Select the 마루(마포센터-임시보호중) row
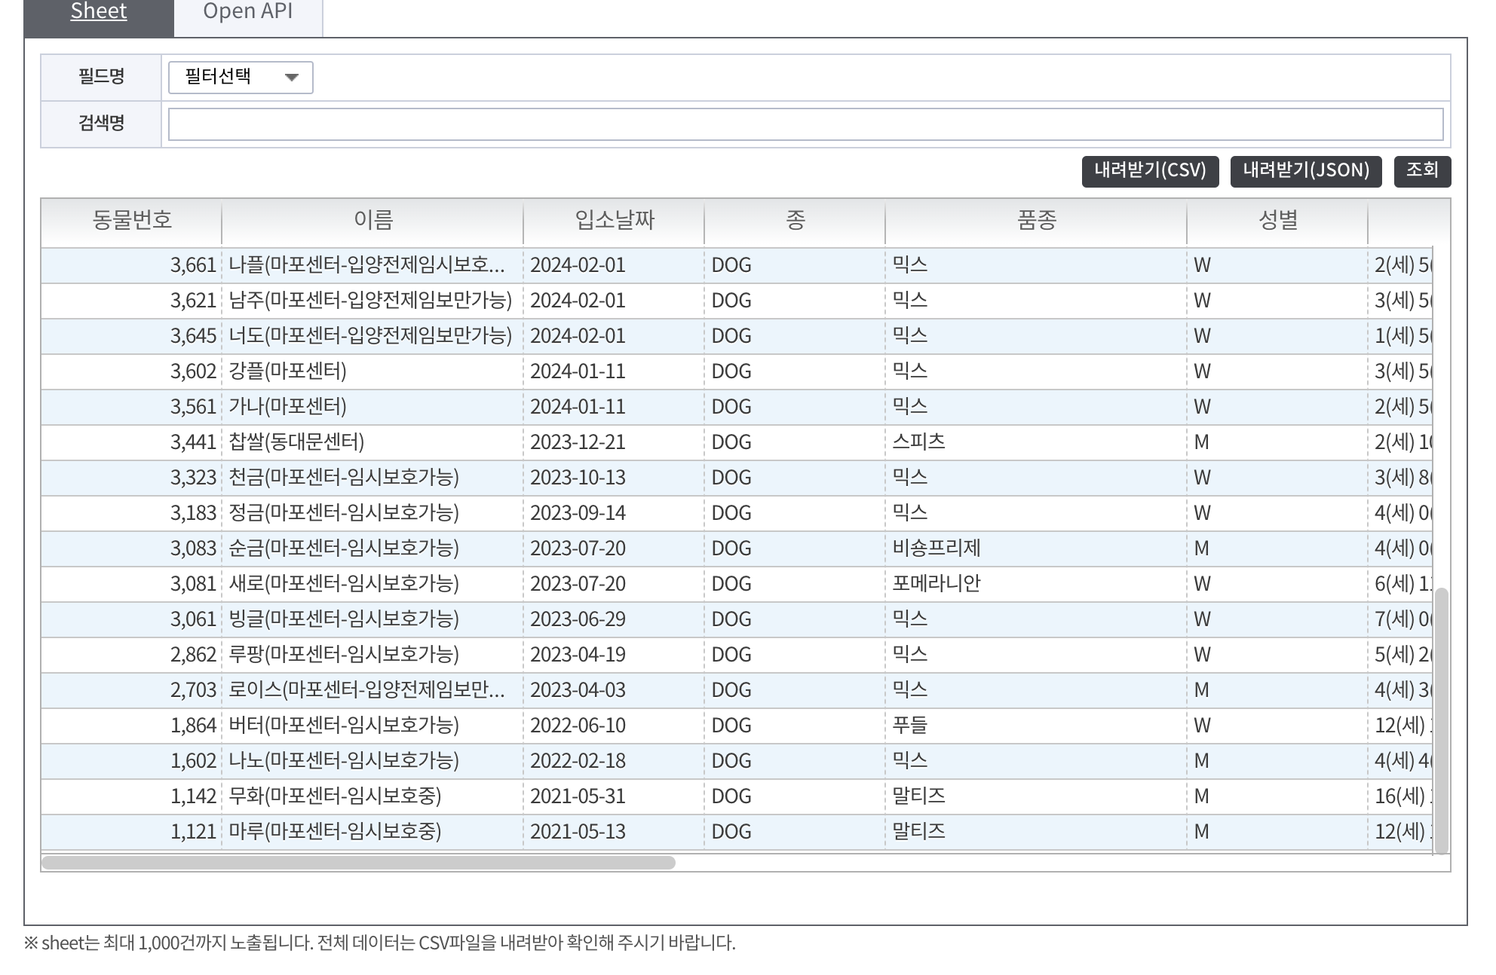Screen dimensions: 1496x975 coord(335,832)
